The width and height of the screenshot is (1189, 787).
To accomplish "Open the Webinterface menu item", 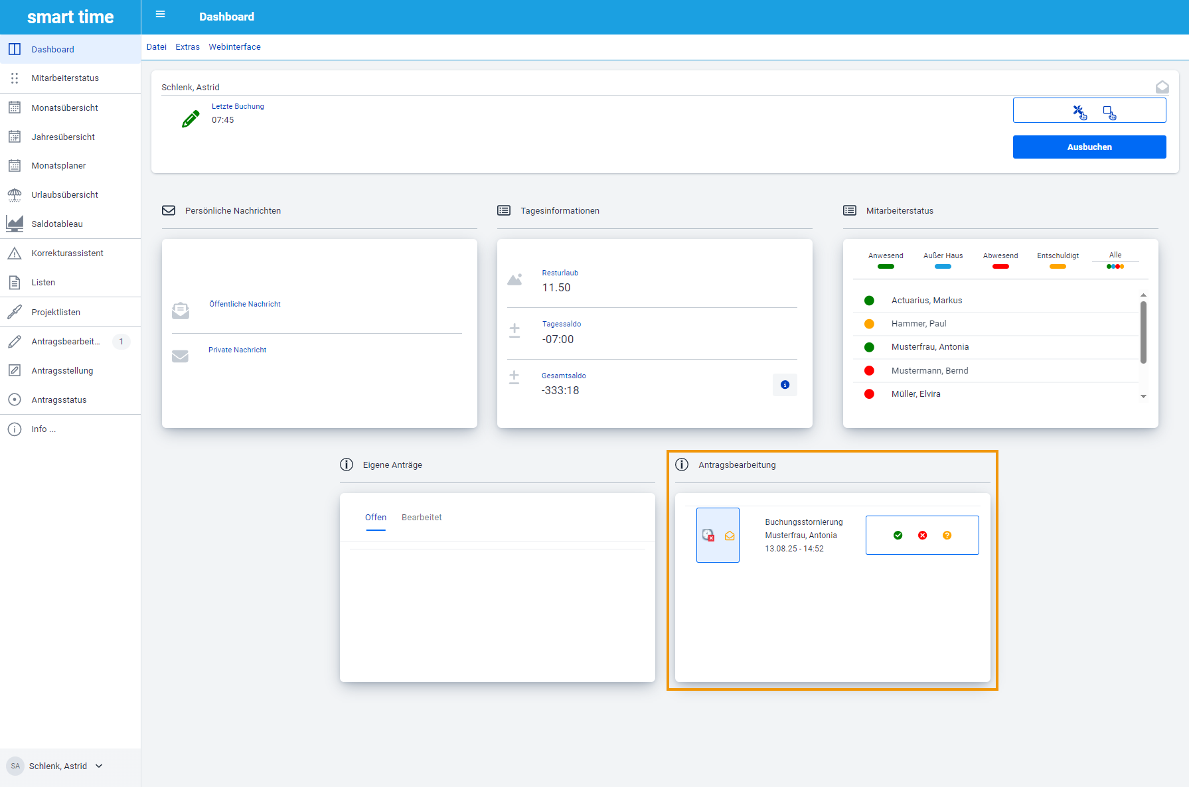I will [x=234, y=47].
